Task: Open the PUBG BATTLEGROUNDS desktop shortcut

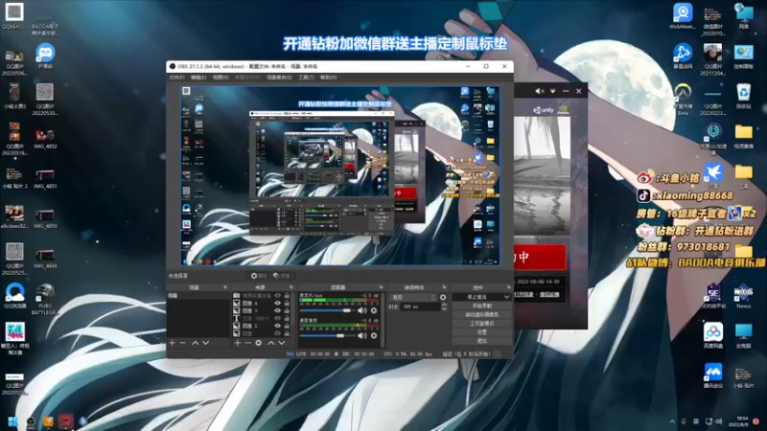Action: tap(45, 299)
